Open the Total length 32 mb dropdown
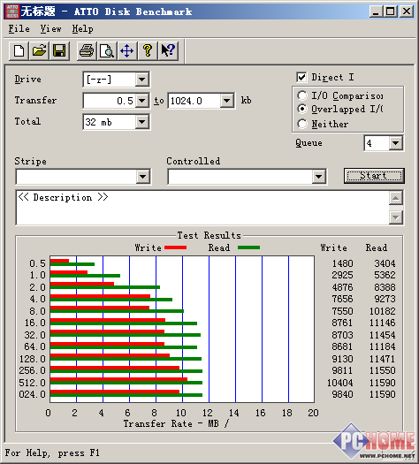Viewport: 419px width, 464px height. [x=141, y=122]
